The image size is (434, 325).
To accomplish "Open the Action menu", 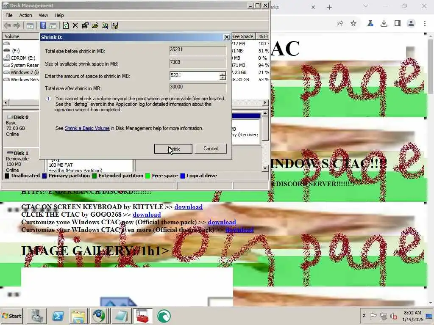I will click(25, 15).
